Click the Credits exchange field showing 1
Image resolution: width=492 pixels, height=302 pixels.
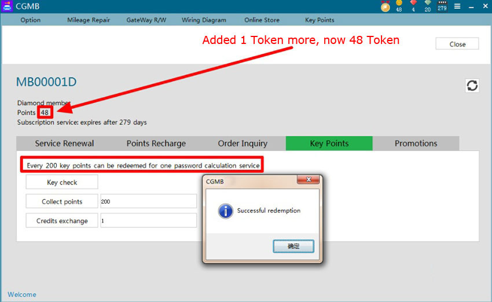pos(148,221)
